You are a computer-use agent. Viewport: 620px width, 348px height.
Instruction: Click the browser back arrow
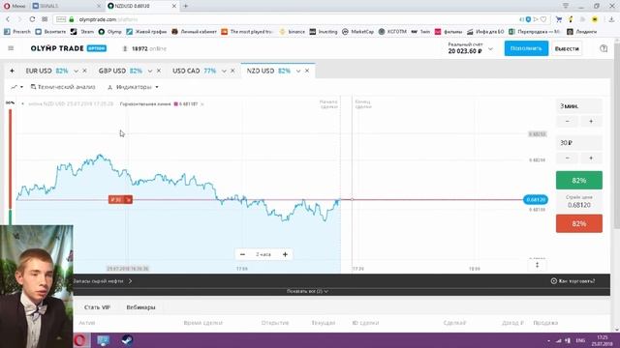pos(8,19)
